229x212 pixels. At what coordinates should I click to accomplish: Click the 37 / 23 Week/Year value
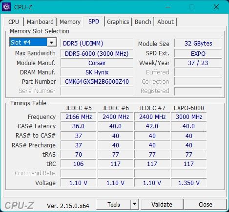point(198,63)
